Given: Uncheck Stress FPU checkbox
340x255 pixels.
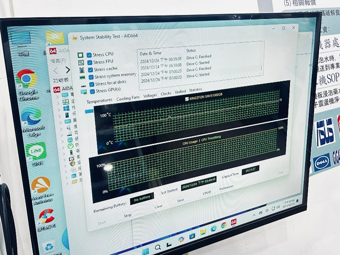Looking at the screenshot, I should (90, 62).
